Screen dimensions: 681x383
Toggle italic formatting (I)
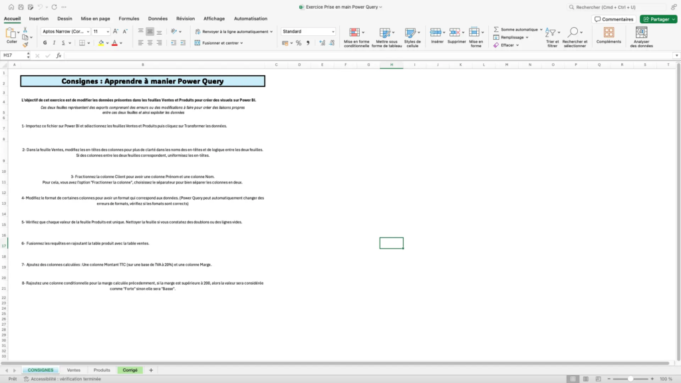click(x=54, y=43)
